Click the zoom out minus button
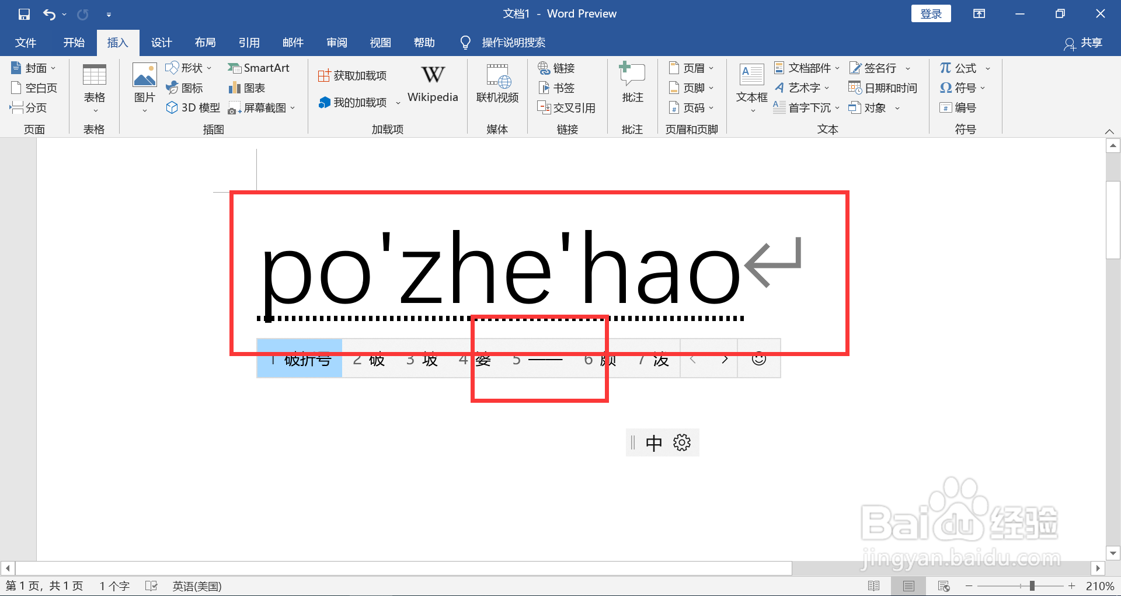This screenshot has height=596, width=1121. tap(969, 585)
